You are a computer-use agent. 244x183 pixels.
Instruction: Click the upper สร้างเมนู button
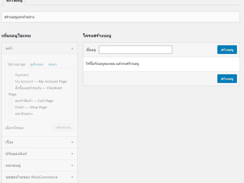point(227,50)
